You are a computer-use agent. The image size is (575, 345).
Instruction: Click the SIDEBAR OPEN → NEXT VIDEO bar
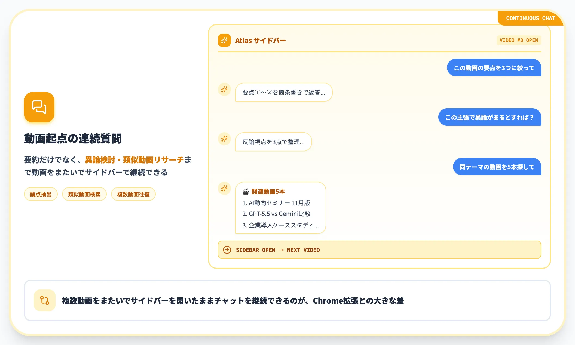380,250
